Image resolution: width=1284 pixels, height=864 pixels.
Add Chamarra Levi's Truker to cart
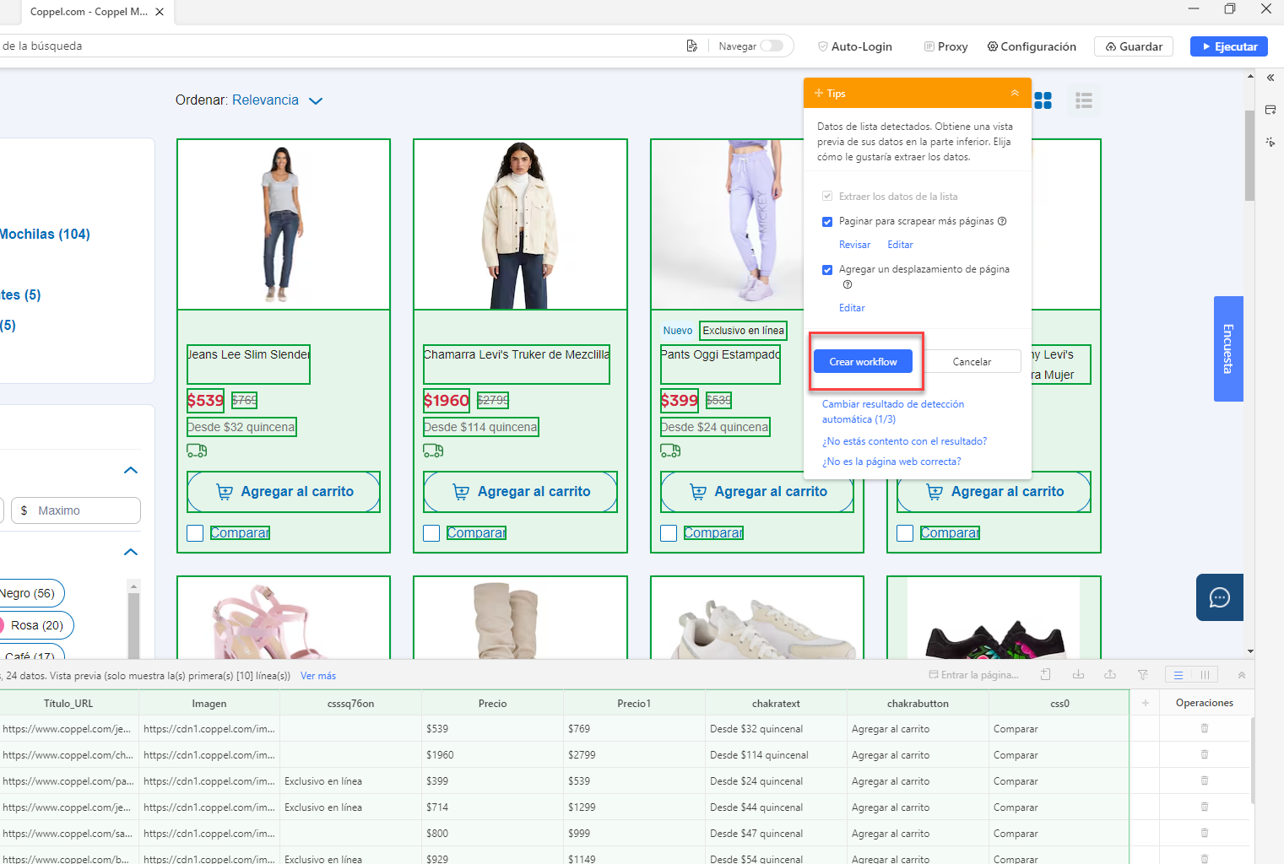(520, 492)
